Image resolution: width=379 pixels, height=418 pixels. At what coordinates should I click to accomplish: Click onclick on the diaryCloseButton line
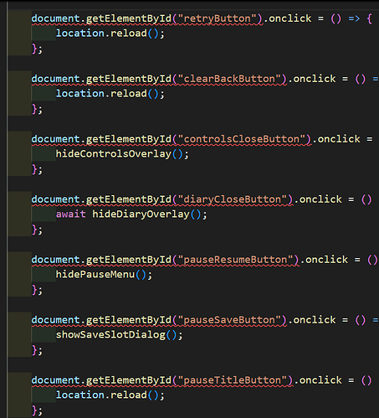point(320,199)
